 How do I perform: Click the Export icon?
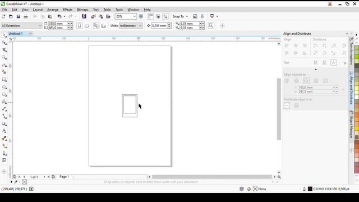pyautogui.click(x=101, y=16)
